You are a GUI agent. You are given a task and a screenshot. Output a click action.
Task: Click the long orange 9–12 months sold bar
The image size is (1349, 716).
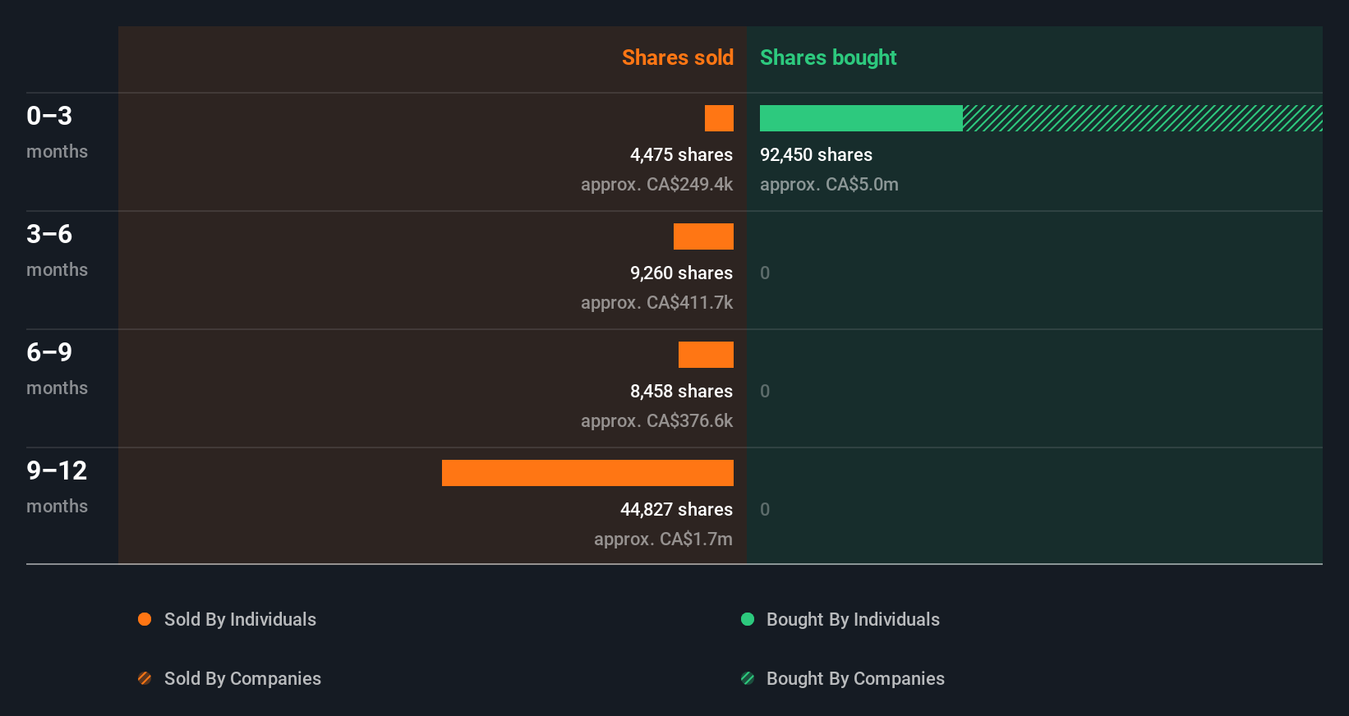[587, 473]
